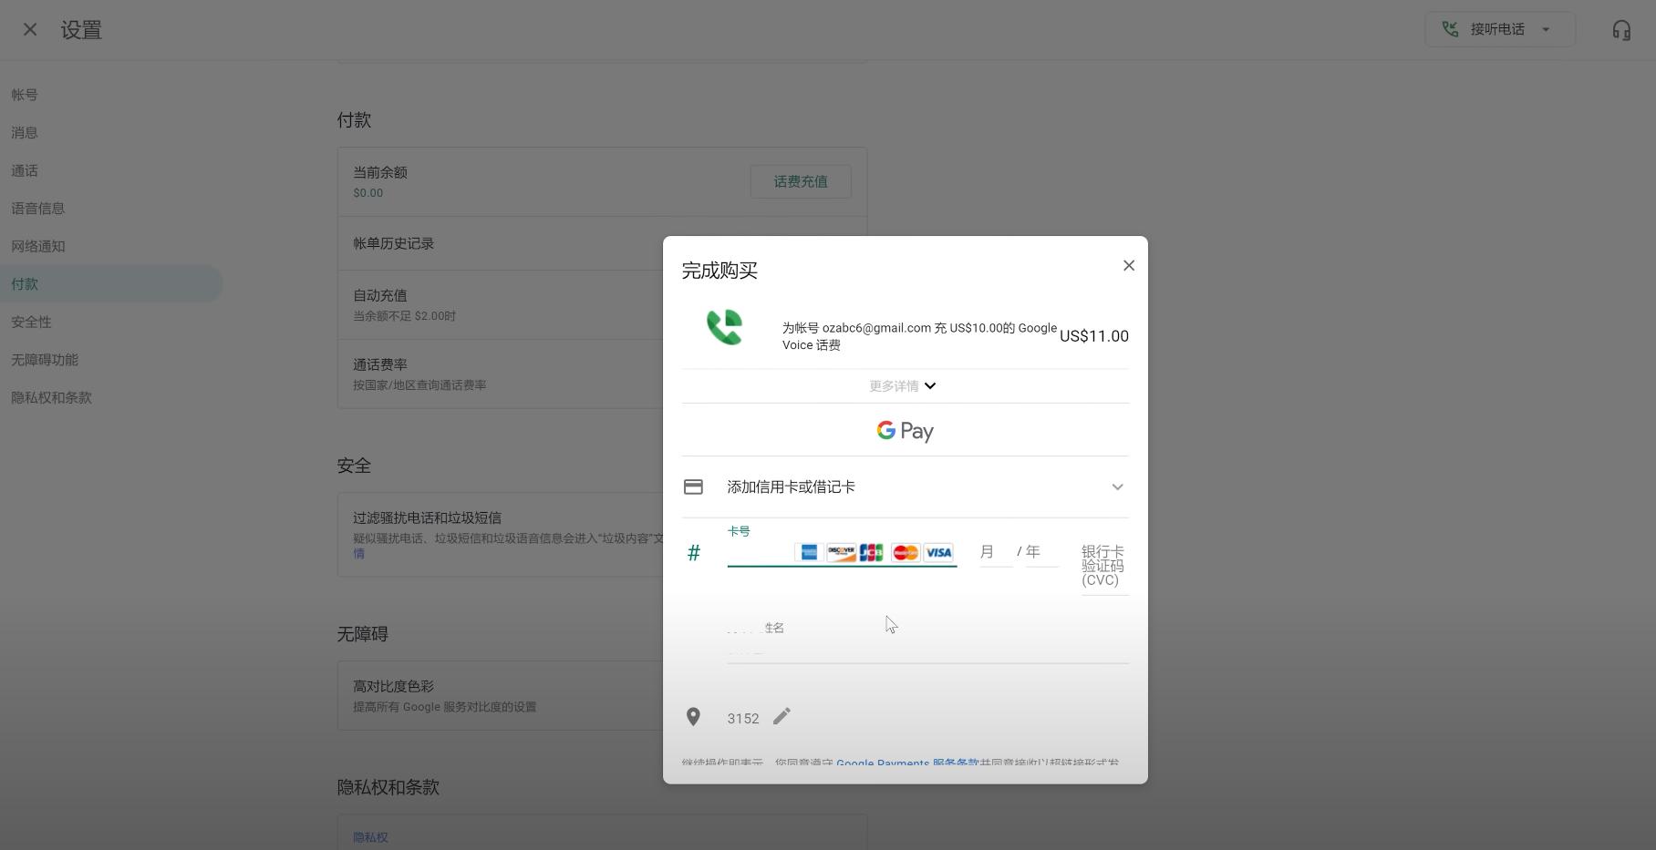Click the American Express card icon
The image size is (1656, 850).
point(809,552)
